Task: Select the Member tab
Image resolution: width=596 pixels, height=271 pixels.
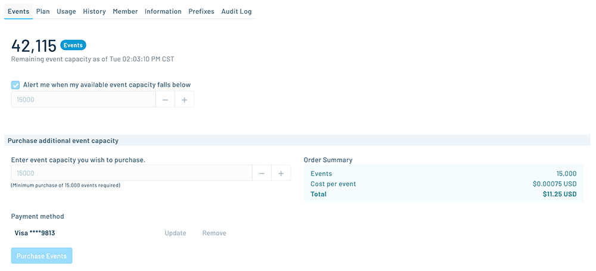Action: (x=125, y=11)
